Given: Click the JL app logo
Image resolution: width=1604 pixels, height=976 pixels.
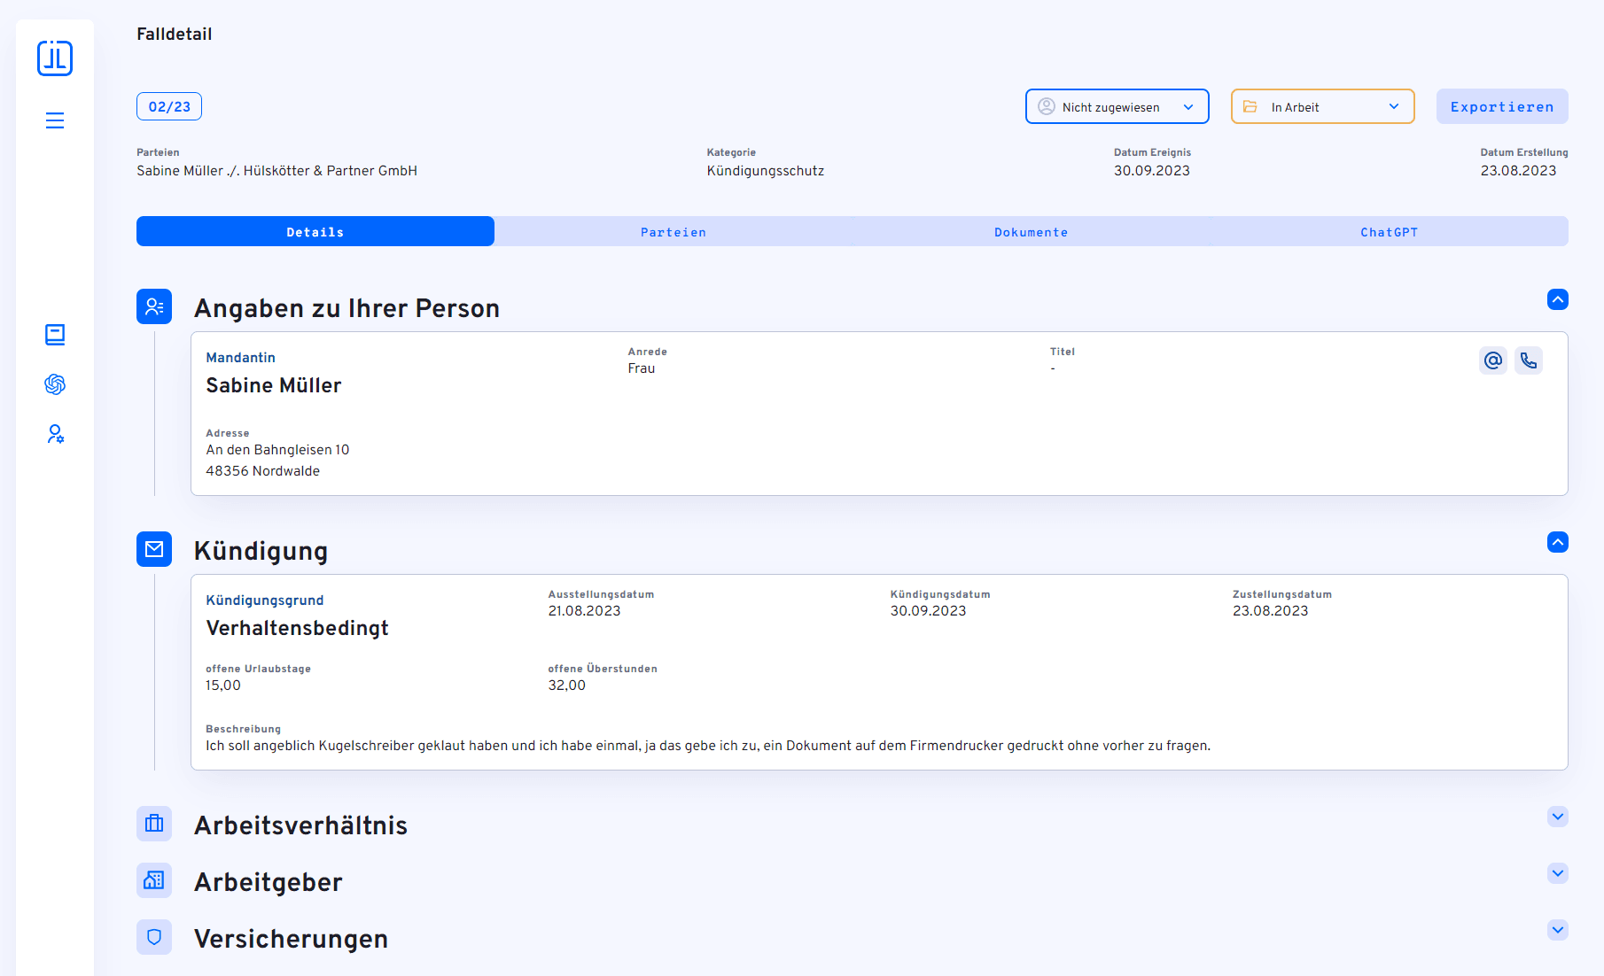Looking at the screenshot, I should coord(55,58).
